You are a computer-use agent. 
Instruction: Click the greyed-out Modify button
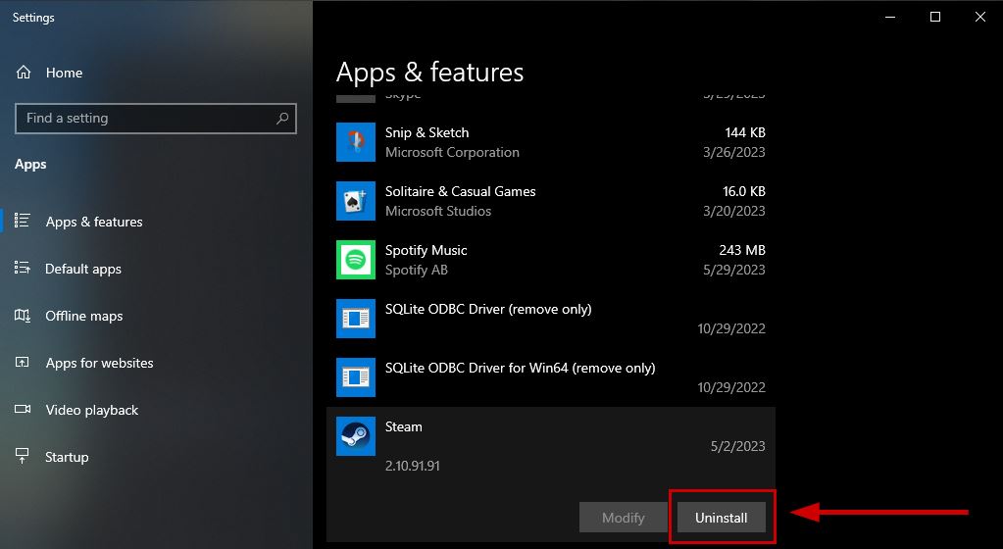pyautogui.click(x=623, y=518)
